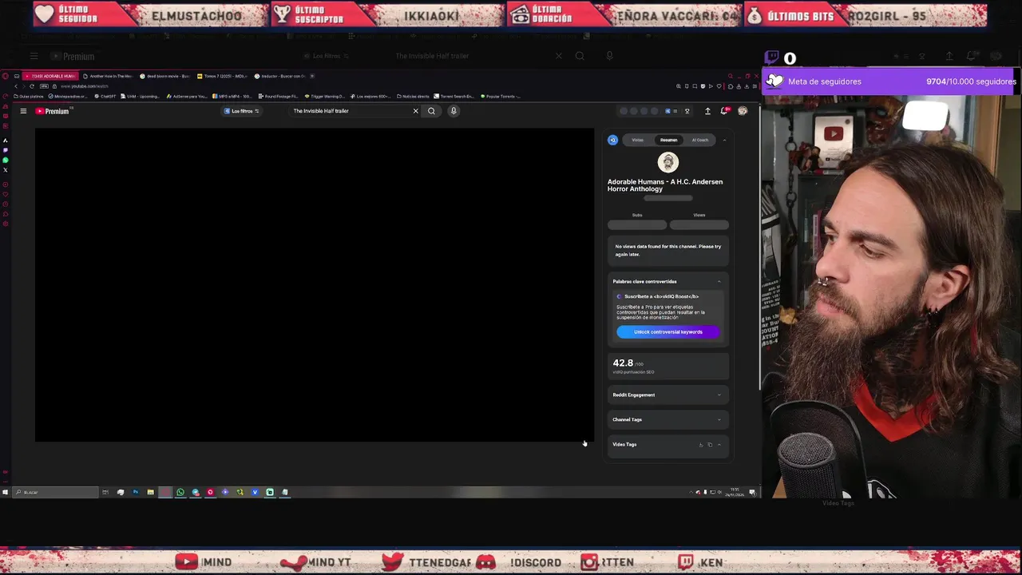Click the Windows Start button
Viewport: 1022px width, 575px height.
[6, 492]
